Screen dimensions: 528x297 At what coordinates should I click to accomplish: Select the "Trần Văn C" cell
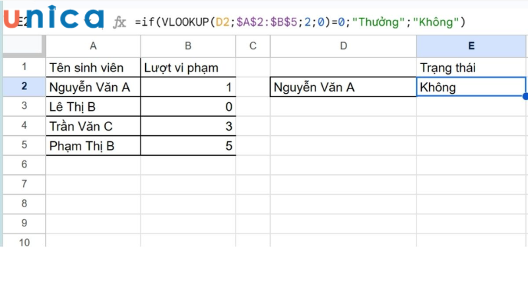point(93,126)
